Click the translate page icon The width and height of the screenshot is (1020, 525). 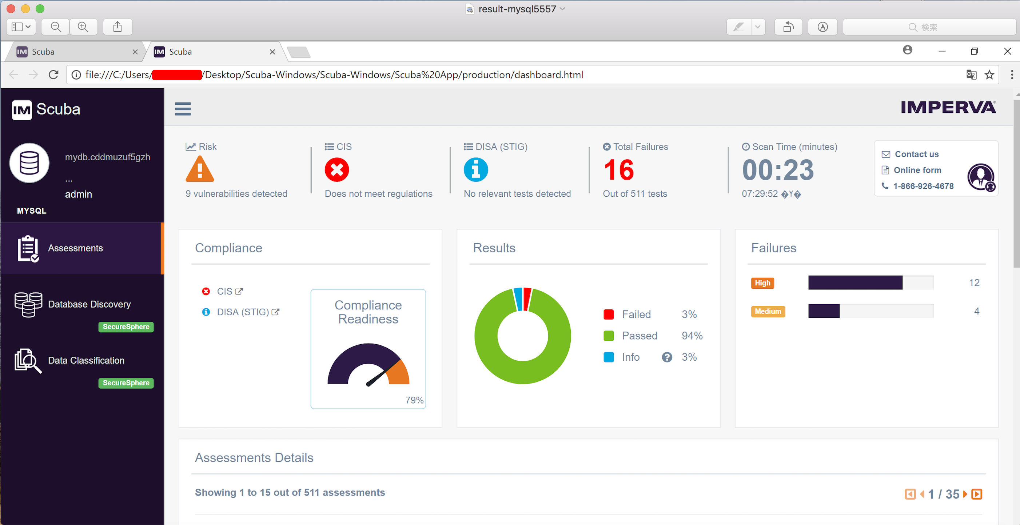point(971,75)
